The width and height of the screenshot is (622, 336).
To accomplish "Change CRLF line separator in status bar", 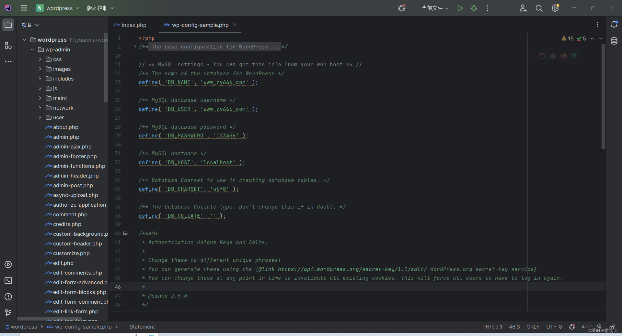I will [533, 327].
